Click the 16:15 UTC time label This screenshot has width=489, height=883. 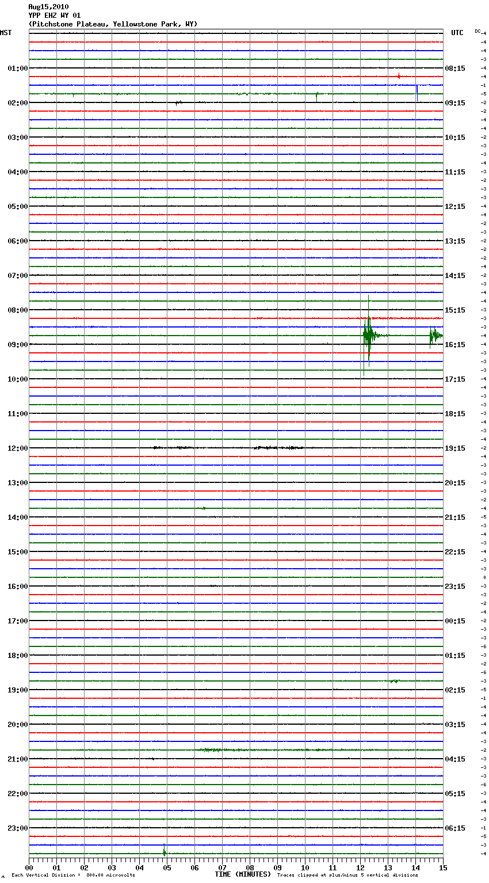[455, 345]
